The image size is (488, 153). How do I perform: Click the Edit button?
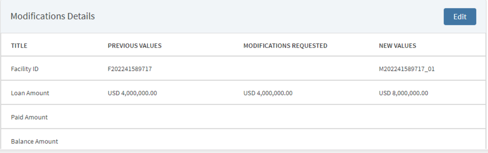tap(460, 17)
